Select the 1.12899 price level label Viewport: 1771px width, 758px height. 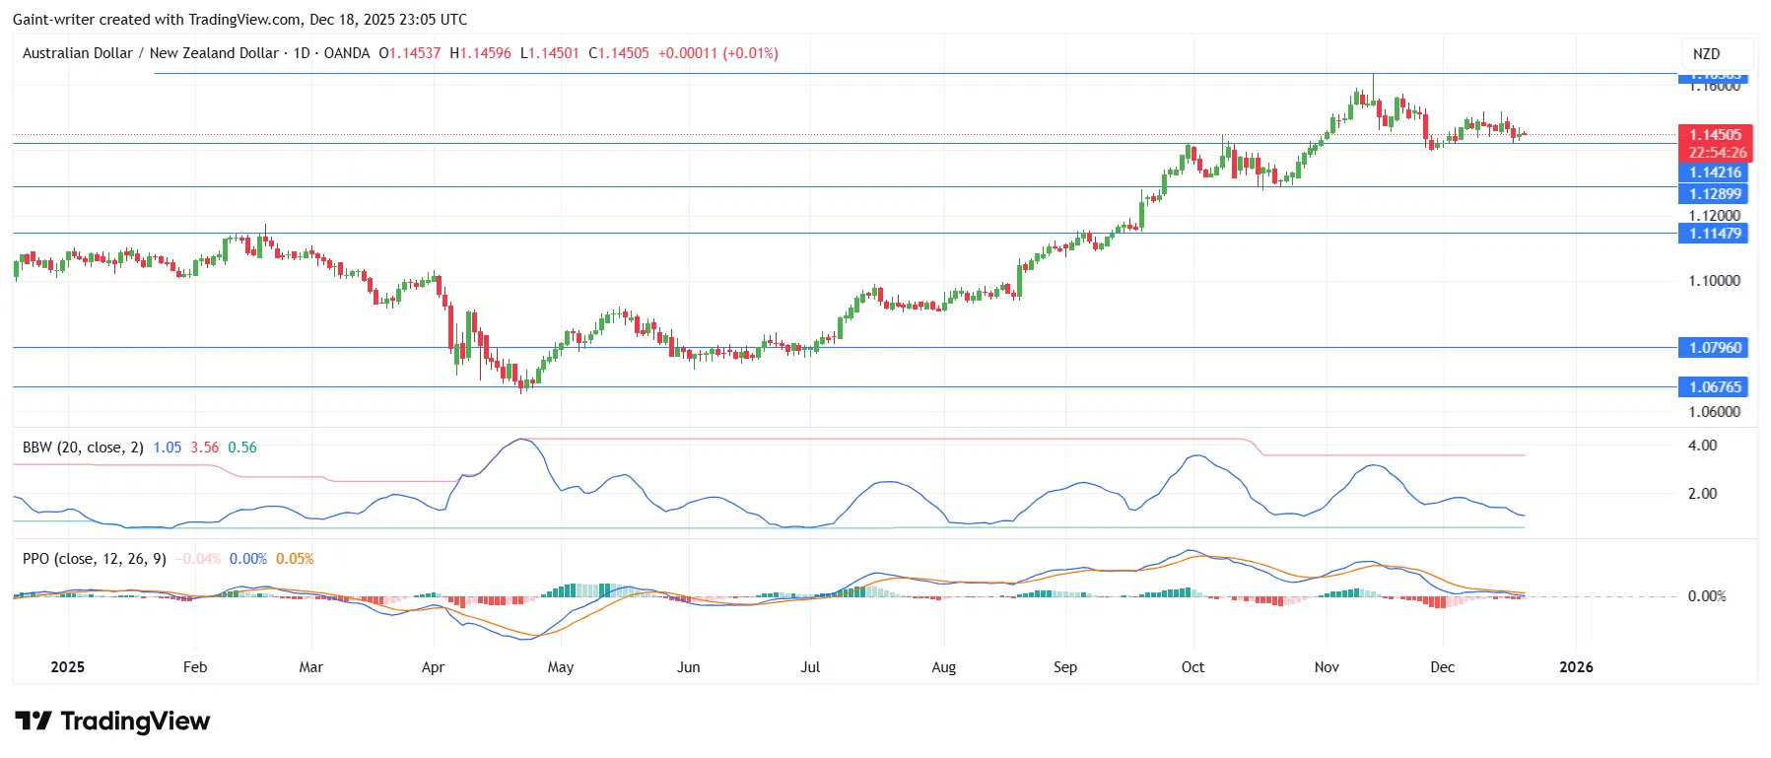(1715, 194)
